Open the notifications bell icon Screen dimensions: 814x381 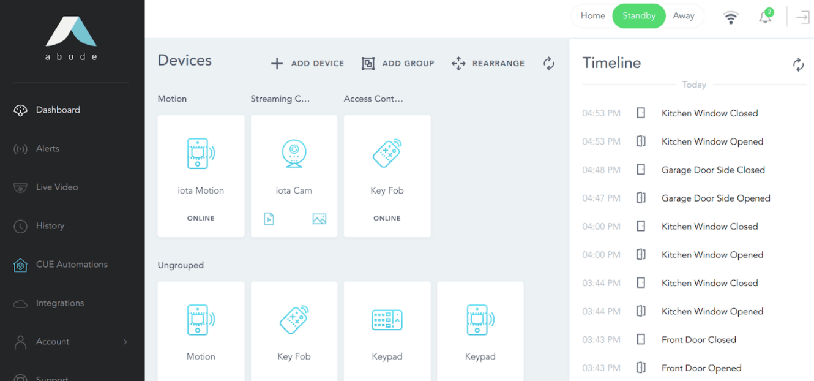(x=765, y=17)
